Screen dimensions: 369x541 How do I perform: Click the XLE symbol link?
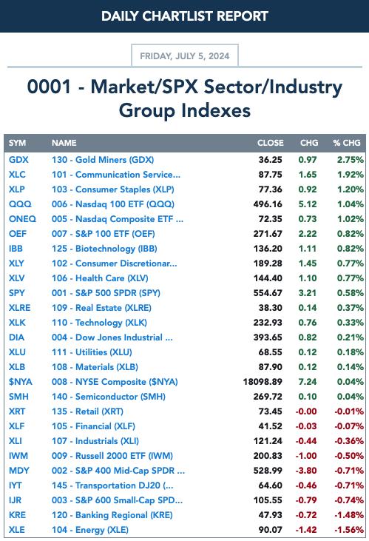click(x=16, y=530)
